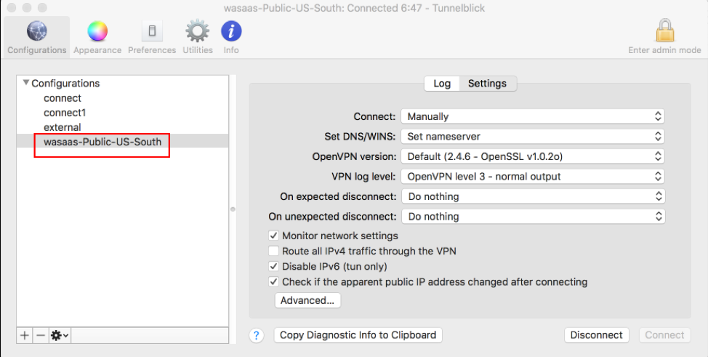Enable Route all IPv4 traffic through VPN
Image resolution: width=708 pixels, height=357 pixels.
[274, 251]
